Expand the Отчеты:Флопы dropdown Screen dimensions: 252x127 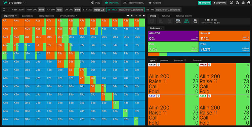pos(69,16)
